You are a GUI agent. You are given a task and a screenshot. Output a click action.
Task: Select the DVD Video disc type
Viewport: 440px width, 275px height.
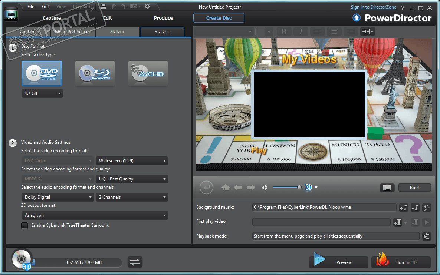click(x=42, y=73)
